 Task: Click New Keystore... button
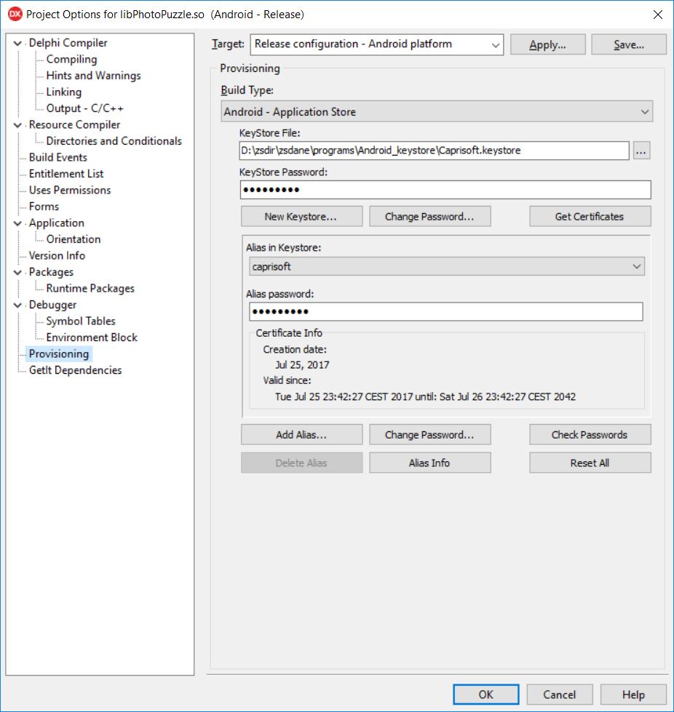pos(302,217)
